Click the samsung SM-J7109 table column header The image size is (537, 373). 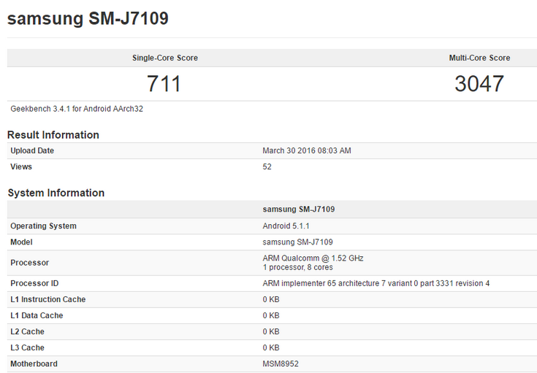pos(299,209)
